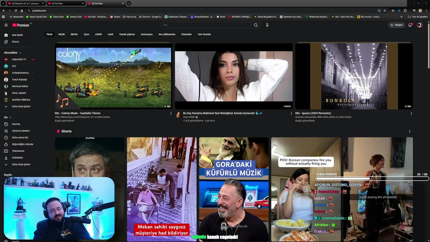
Task: Select the Son yüklenenler filter chip
Action: pyautogui.click(x=167, y=34)
